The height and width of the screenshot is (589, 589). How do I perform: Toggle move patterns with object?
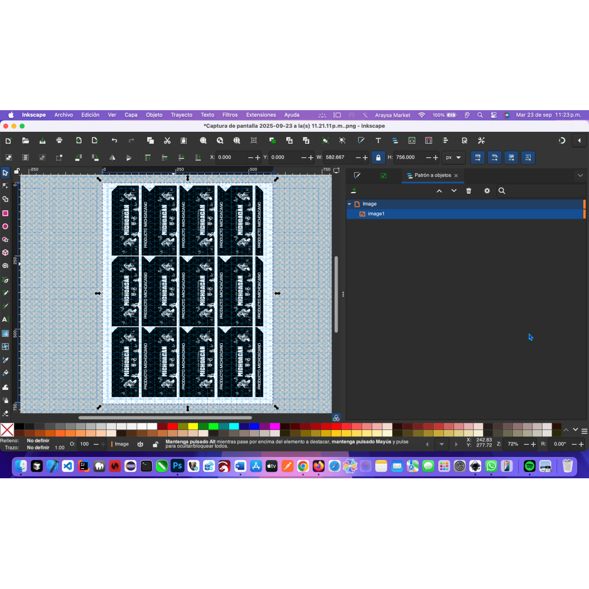tap(528, 158)
